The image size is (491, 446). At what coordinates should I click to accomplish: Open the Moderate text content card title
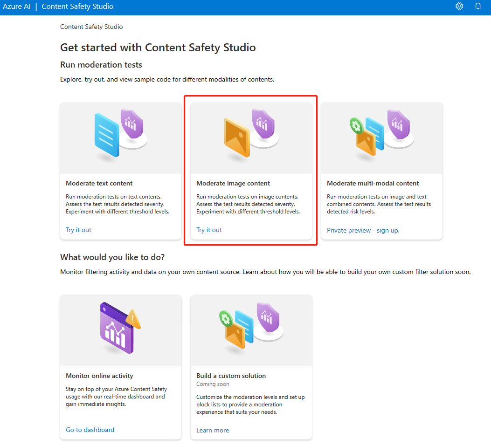tap(99, 183)
